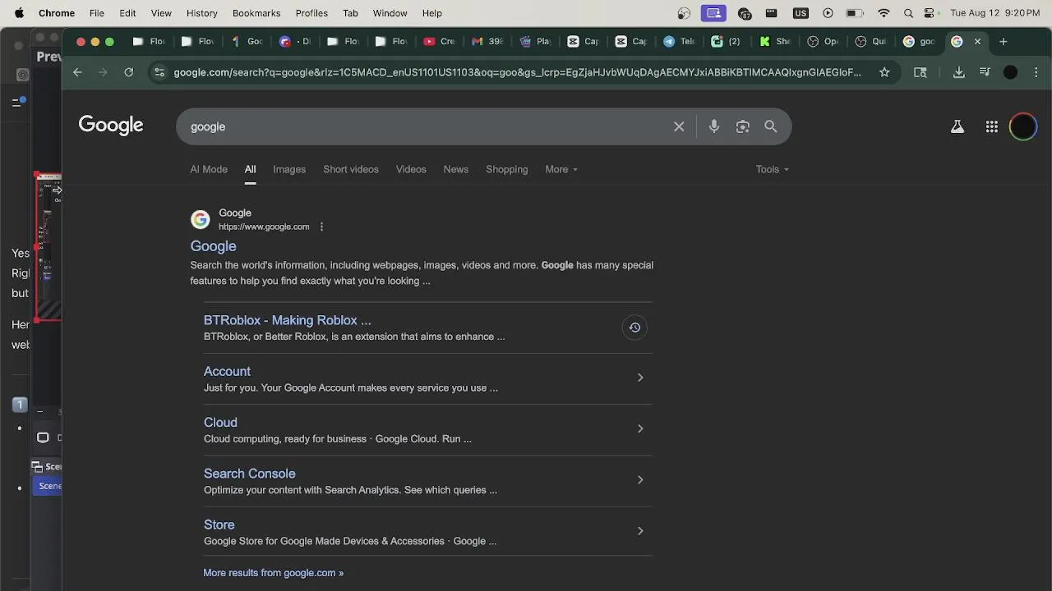Open the Apple menu
The width and height of the screenshot is (1052, 591).
coord(19,13)
